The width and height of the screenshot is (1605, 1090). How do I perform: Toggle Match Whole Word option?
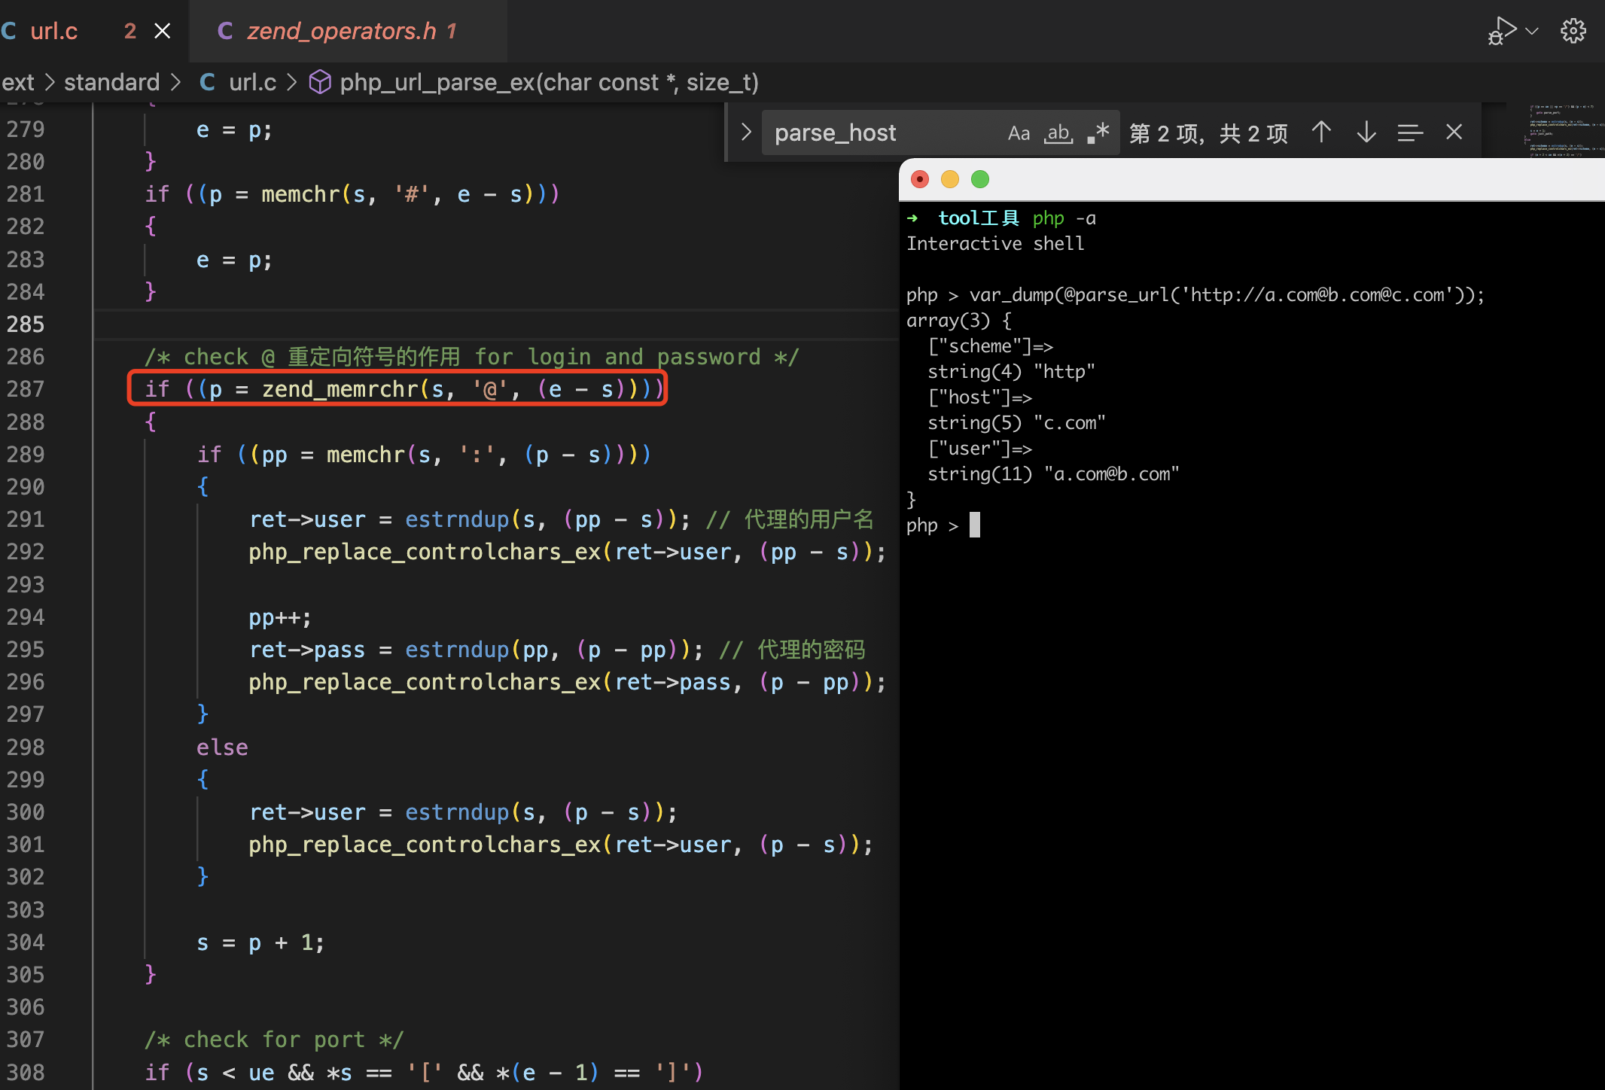[x=1058, y=133]
